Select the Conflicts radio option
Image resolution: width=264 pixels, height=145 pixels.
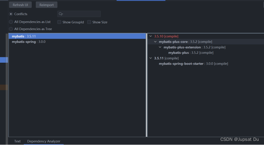coord(11,14)
